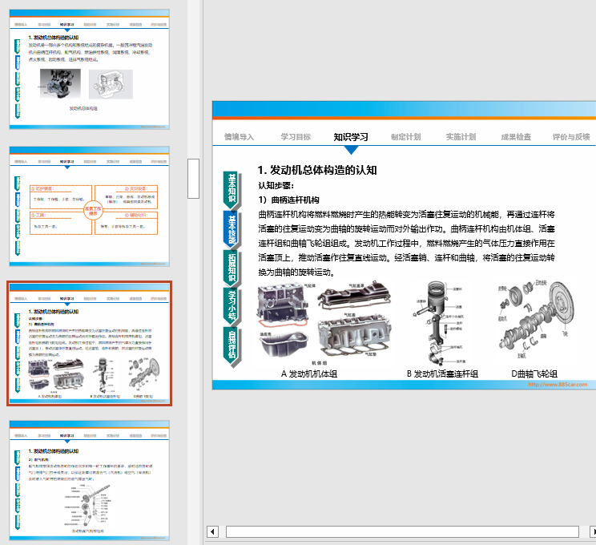Click the 准备工作 center circle in second thumbnail
The image size is (596, 545).
[x=93, y=211]
